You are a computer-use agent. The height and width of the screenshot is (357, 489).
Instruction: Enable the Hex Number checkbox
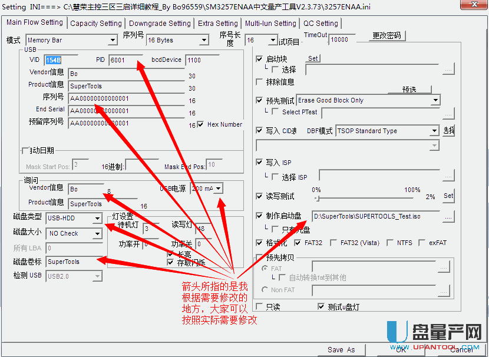point(201,124)
